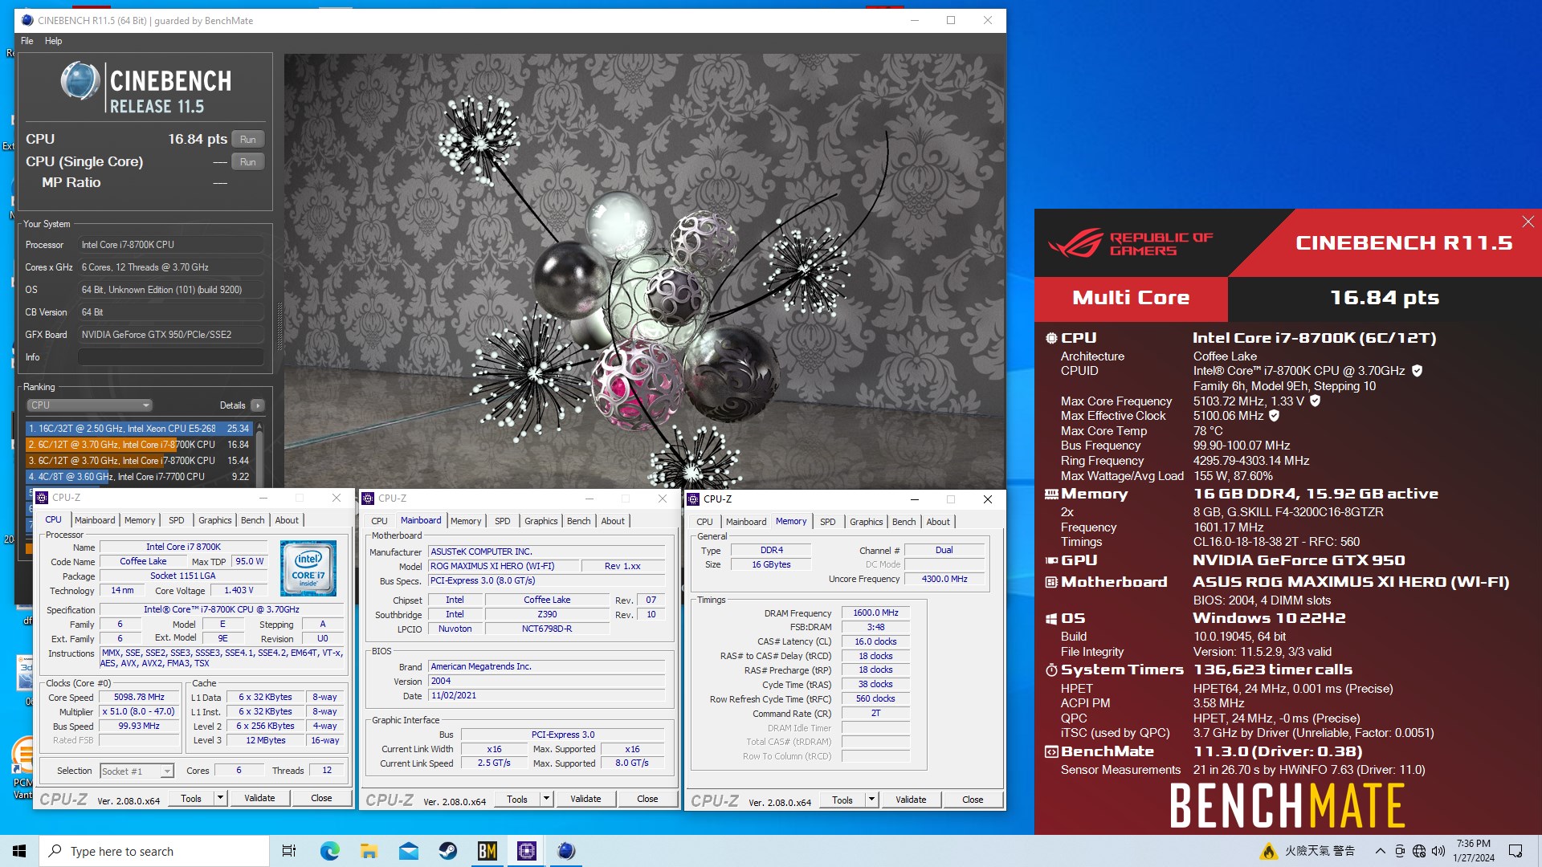Run the CPU multi-core benchmark

click(248, 139)
